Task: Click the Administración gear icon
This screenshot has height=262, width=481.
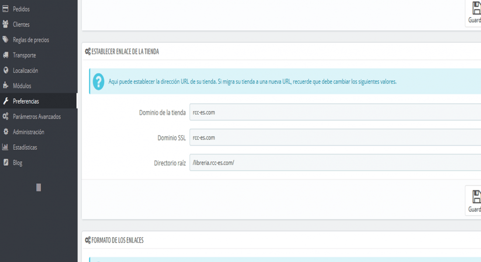Action: tap(6, 132)
